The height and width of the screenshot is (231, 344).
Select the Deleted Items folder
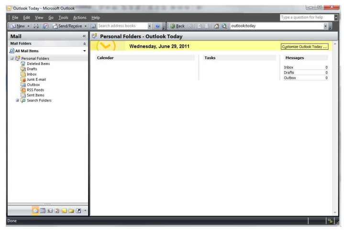click(38, 64)
